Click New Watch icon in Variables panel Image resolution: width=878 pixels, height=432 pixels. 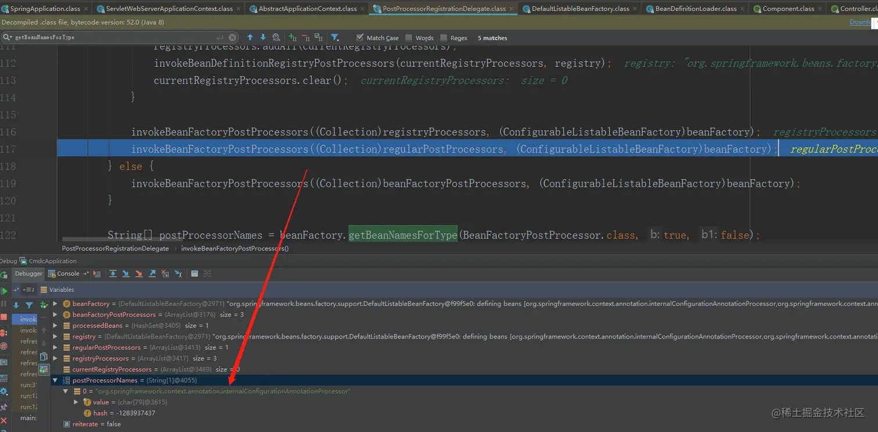point(44,305)
